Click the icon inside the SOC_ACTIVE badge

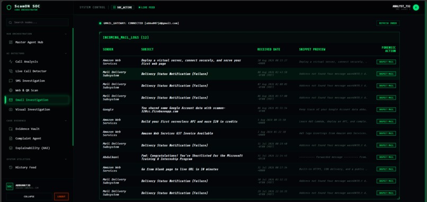(114, 7)
